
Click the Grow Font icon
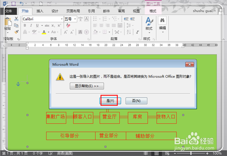coord(66,32)
